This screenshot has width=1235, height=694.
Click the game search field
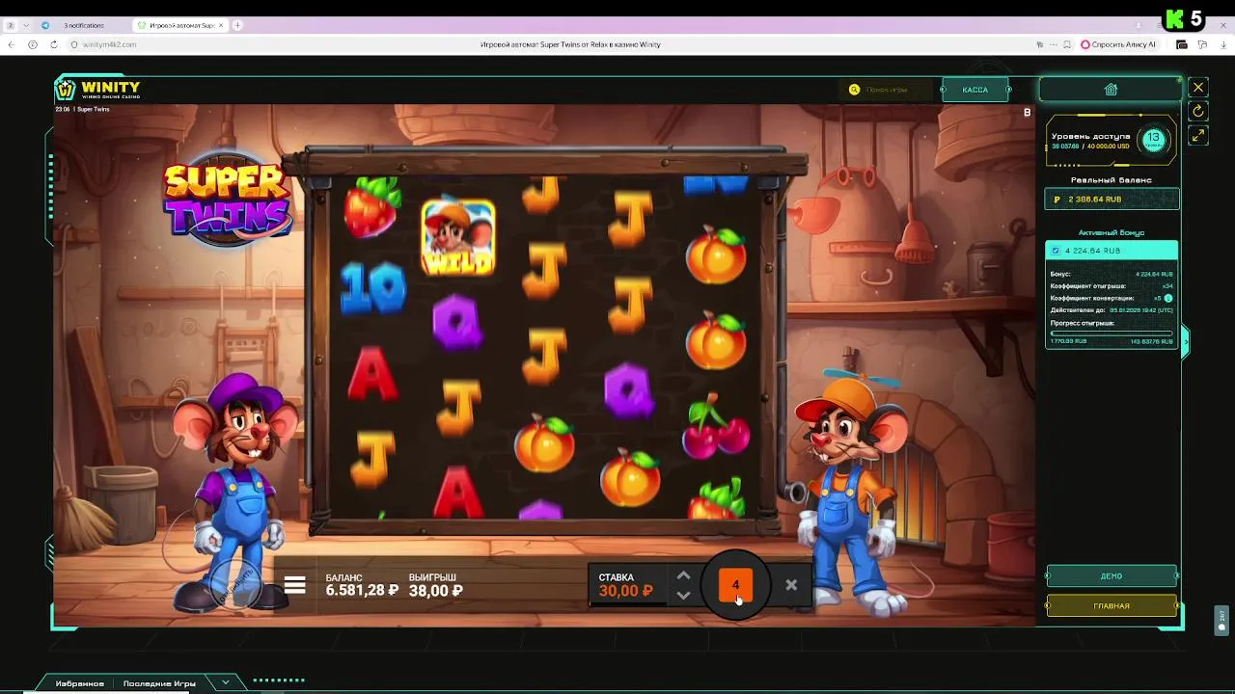coord(888,90)
